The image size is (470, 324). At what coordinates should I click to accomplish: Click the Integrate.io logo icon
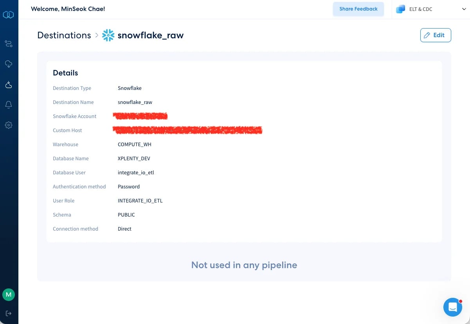click(x=9, y=15)
